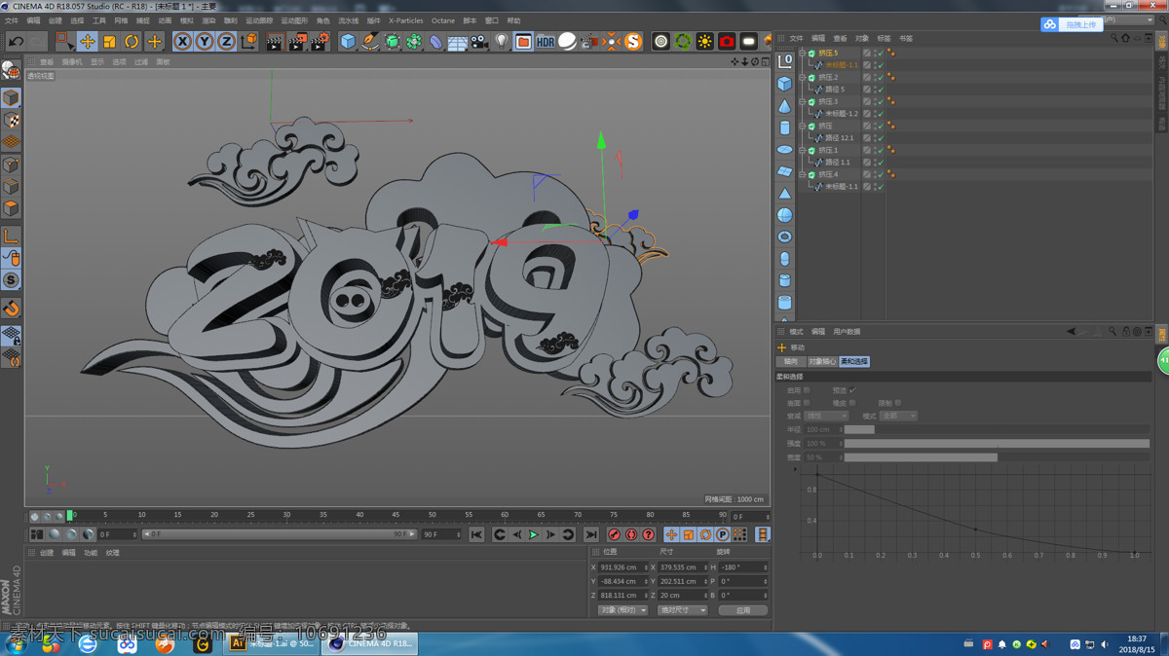Image resolution: width=1169 pixels, height=656 pixels.
Task: Click the HDR icon in toolbar
Action: point(546,41)
